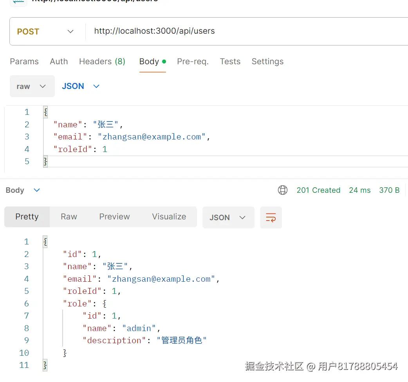Image resolution: width=408 pixels, height=382 pixels.
Task: Open the JSON body language dropdown
Action: click(x=81, y=86)
